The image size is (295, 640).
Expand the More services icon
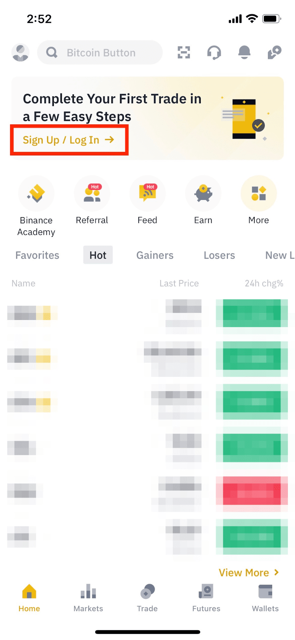[x=259, y=194]
